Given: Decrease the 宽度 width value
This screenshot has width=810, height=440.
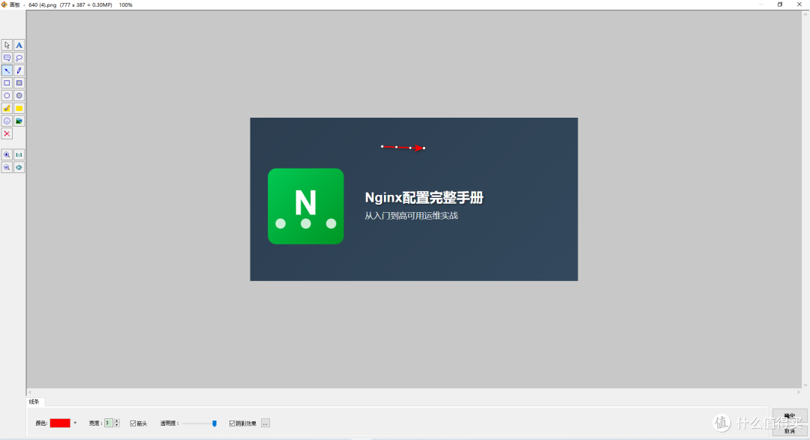Looking at the screenshot, I should tap(117, 425).
